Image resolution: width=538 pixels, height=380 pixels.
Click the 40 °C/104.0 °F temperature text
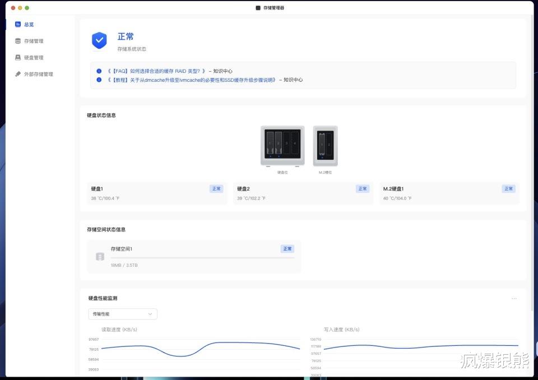tap(397, 198)
